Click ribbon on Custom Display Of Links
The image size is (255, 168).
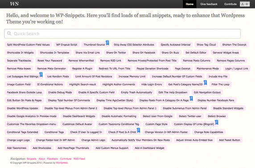pos(217,122)
